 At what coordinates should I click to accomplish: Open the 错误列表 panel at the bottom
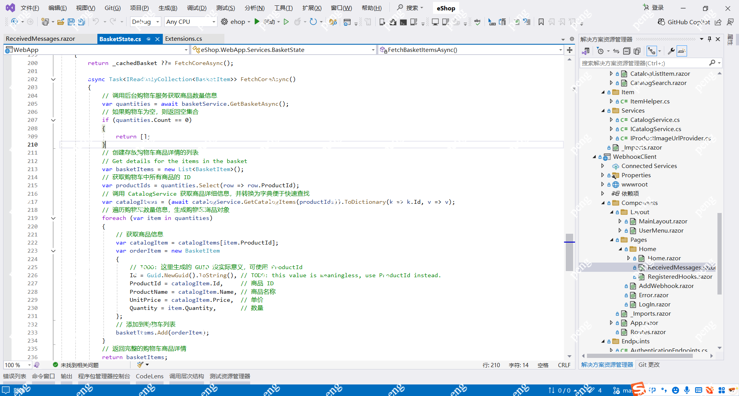point(15,376)
